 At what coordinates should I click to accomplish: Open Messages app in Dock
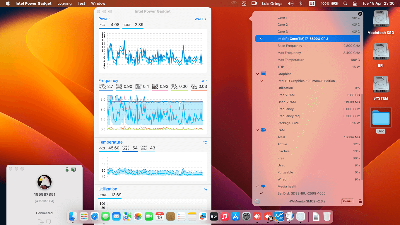coord(105,217)
